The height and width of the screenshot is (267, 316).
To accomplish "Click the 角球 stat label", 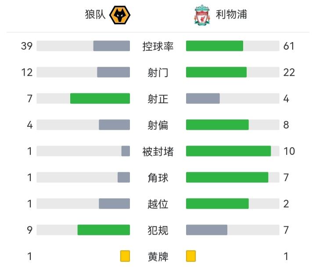I will point(158,178).
